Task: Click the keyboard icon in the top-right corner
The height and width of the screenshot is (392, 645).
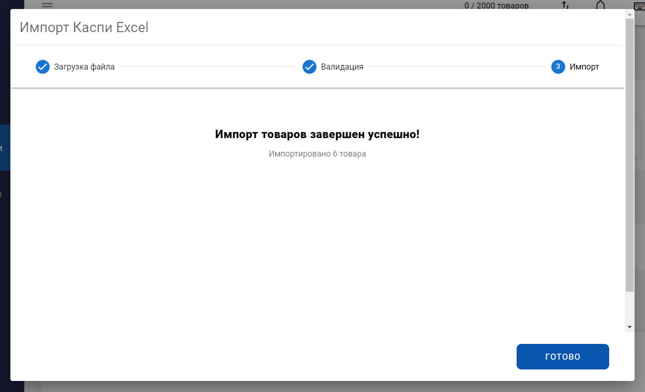Action: tap(639, 6)
